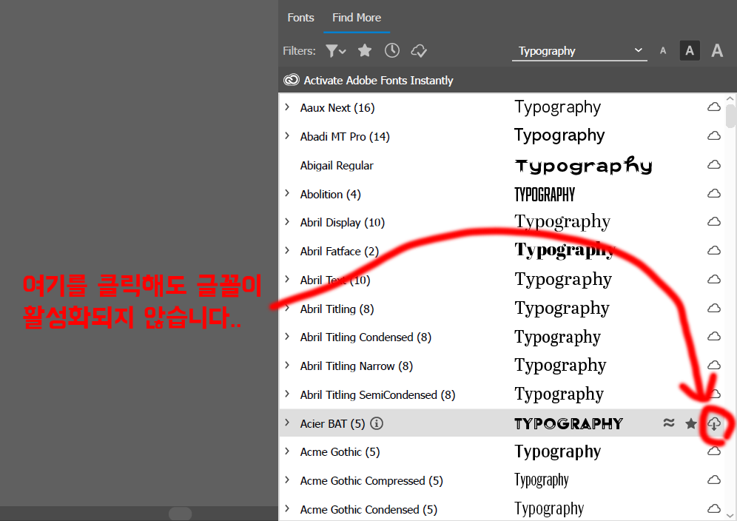Click the Abigail Regular Typography sample preview
Screen dimensions: 737x521
(x=583, y=166)
